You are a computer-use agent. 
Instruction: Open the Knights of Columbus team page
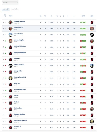[20, 46]
